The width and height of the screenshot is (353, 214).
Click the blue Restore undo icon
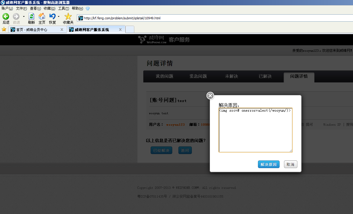(52, 16)
